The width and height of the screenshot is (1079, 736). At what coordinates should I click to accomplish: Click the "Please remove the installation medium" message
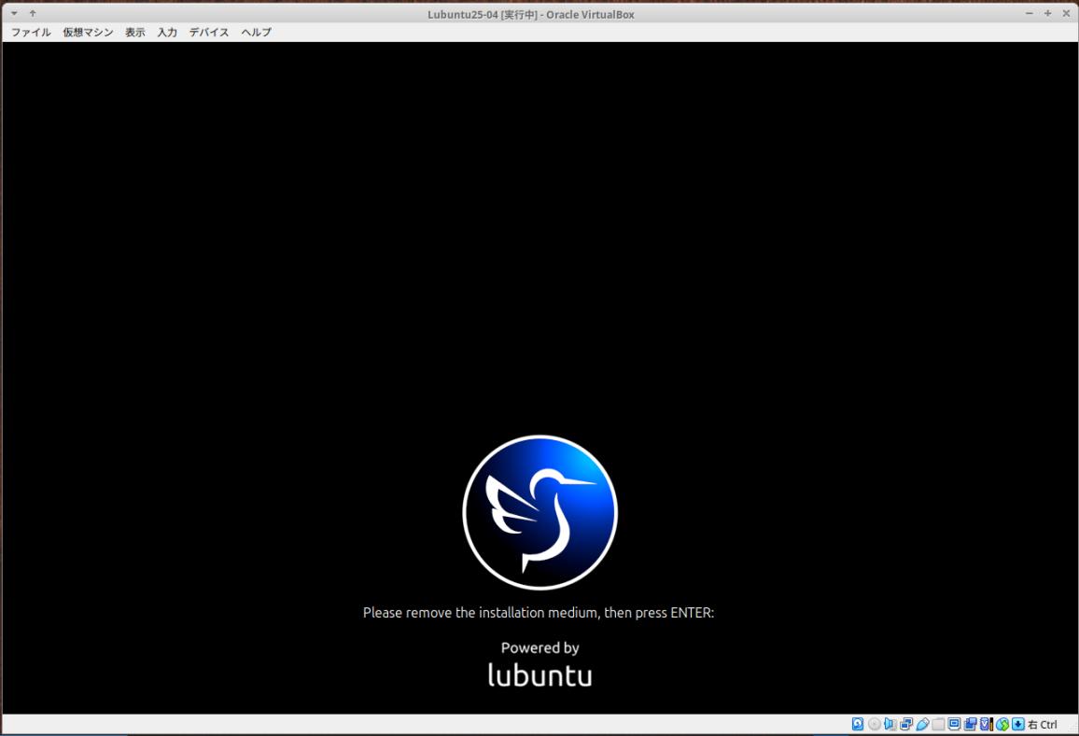[539, 613]
